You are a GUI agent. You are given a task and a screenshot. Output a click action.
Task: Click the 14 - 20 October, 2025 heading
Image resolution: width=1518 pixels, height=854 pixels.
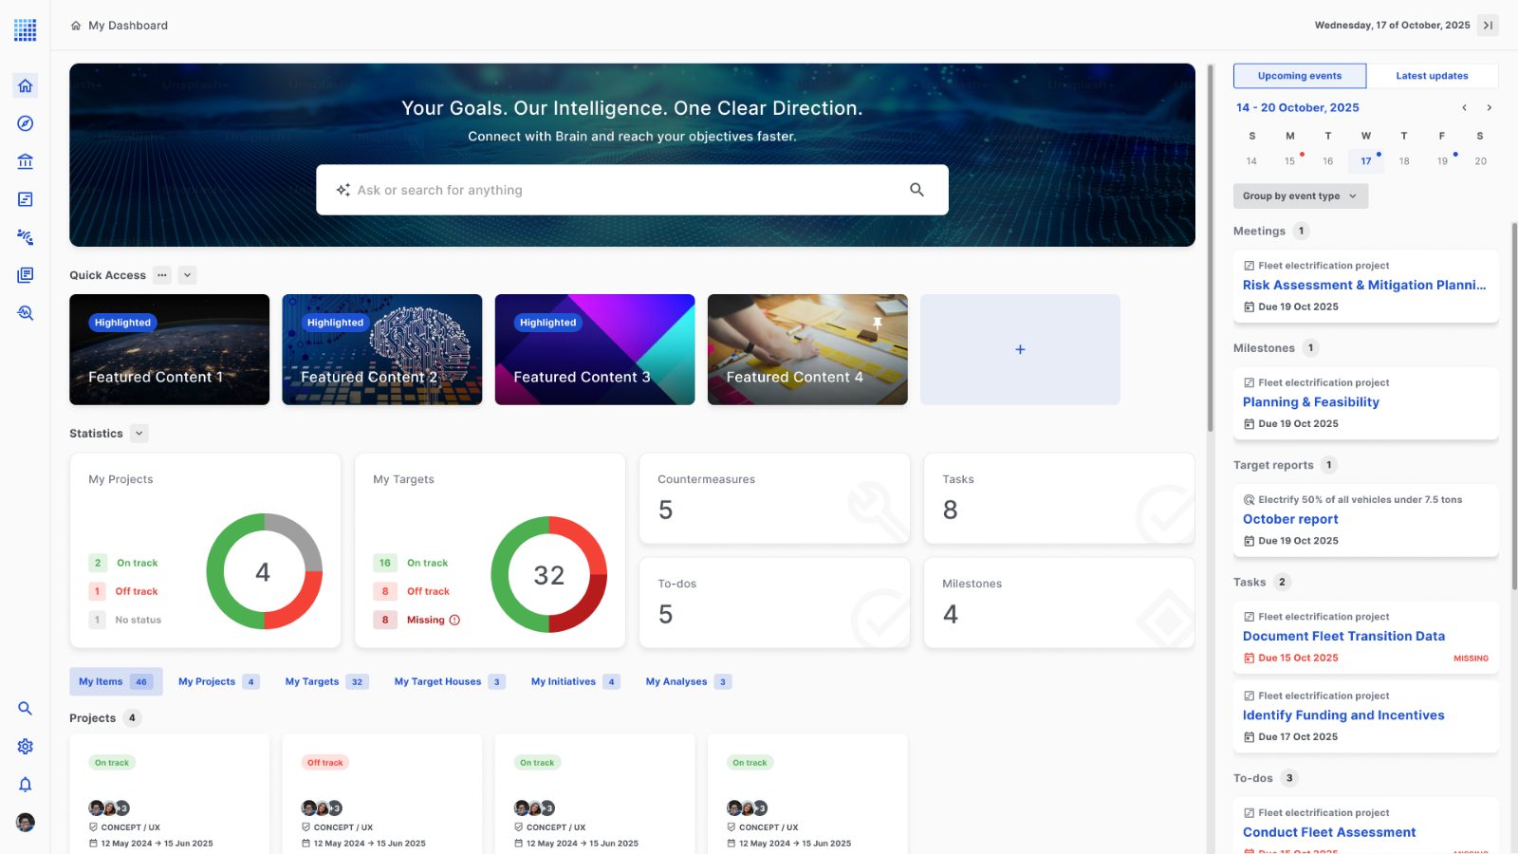[x=1297, y=108]
